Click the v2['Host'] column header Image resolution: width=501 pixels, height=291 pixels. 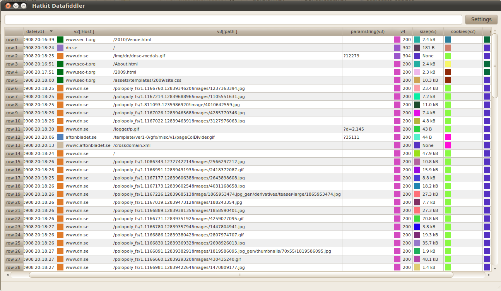click(84, 31)
